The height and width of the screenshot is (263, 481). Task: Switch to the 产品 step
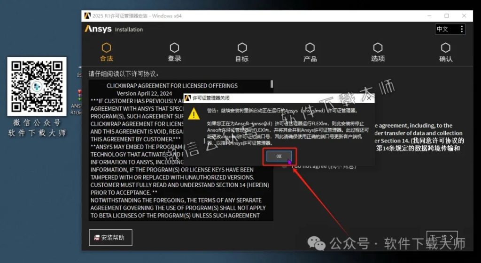pos(310,53)
